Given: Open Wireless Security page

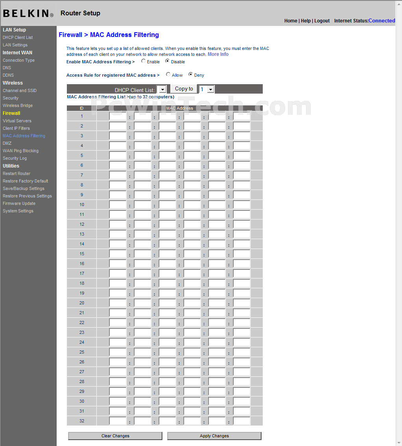Looking at the screenshot, I should 11,98.
